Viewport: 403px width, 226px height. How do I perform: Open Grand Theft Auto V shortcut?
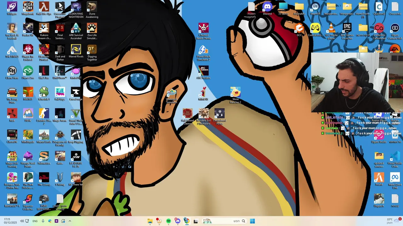coord(76,117)
